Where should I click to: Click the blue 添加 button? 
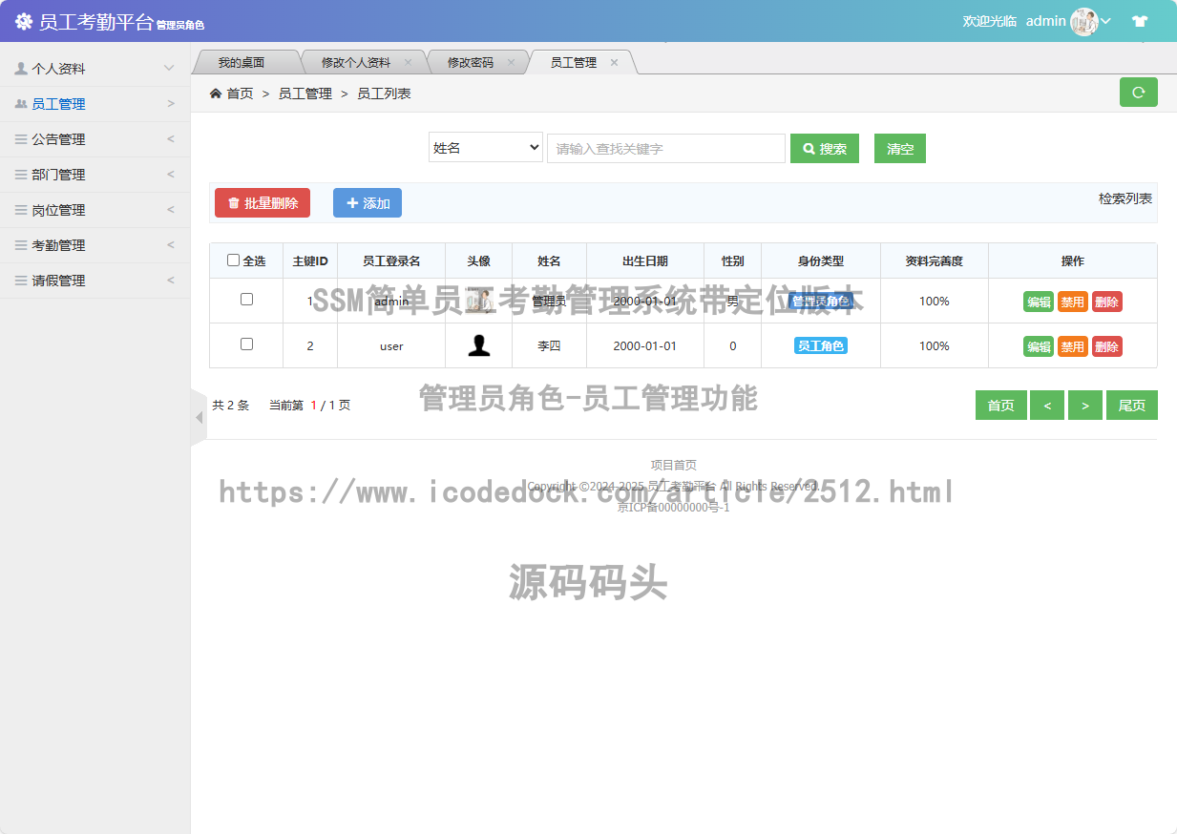click(368, 202)
